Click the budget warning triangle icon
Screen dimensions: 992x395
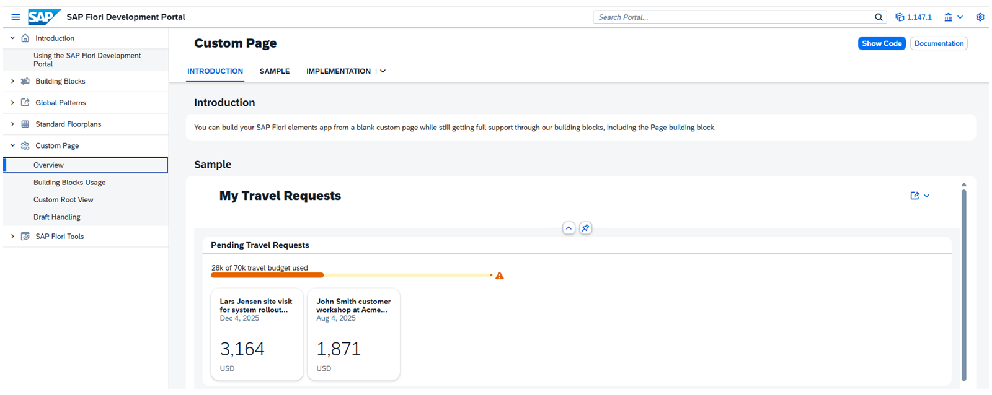pyautogui.click(x=500, y=276)
